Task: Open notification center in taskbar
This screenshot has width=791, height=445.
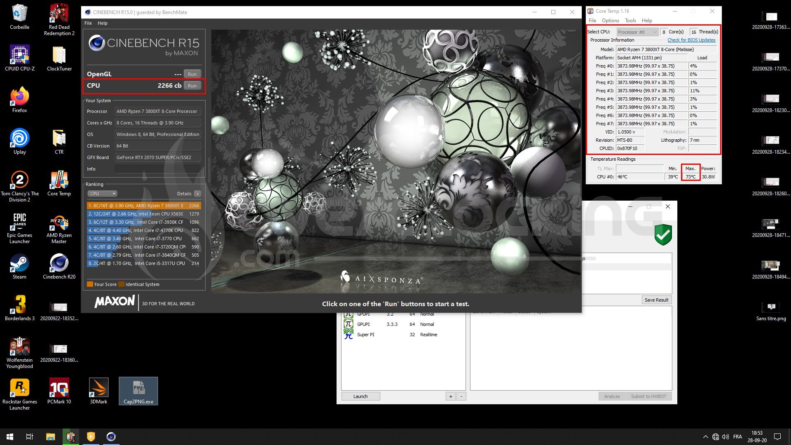Action: pos(777,437)
